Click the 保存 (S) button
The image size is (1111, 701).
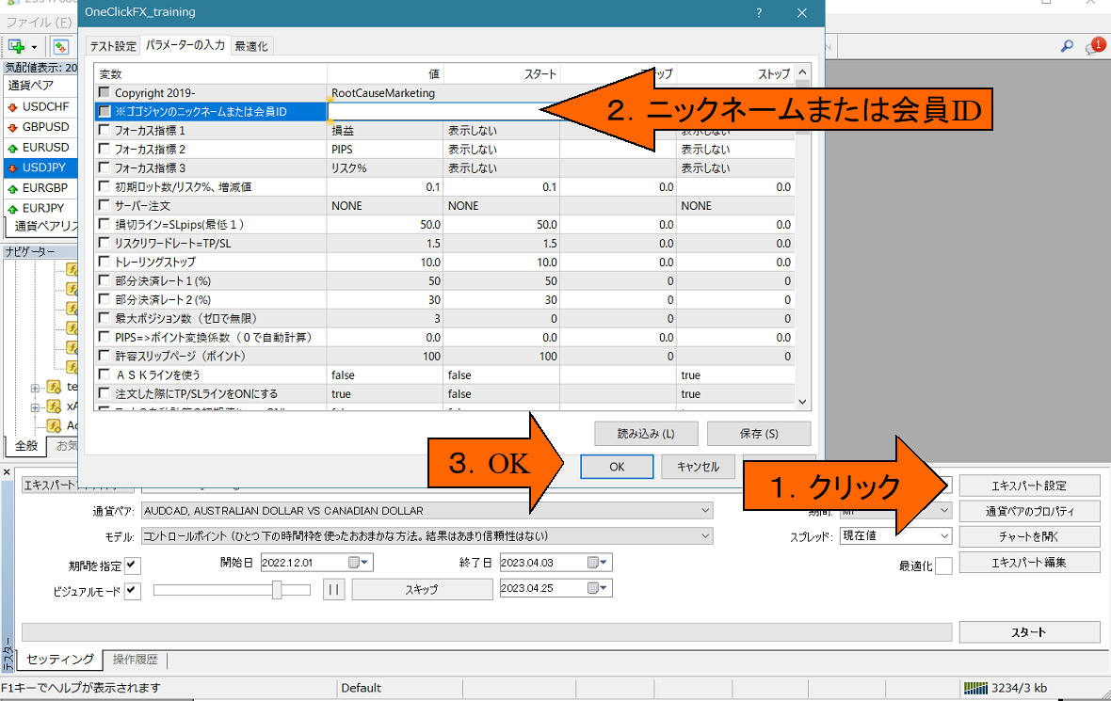759,434
